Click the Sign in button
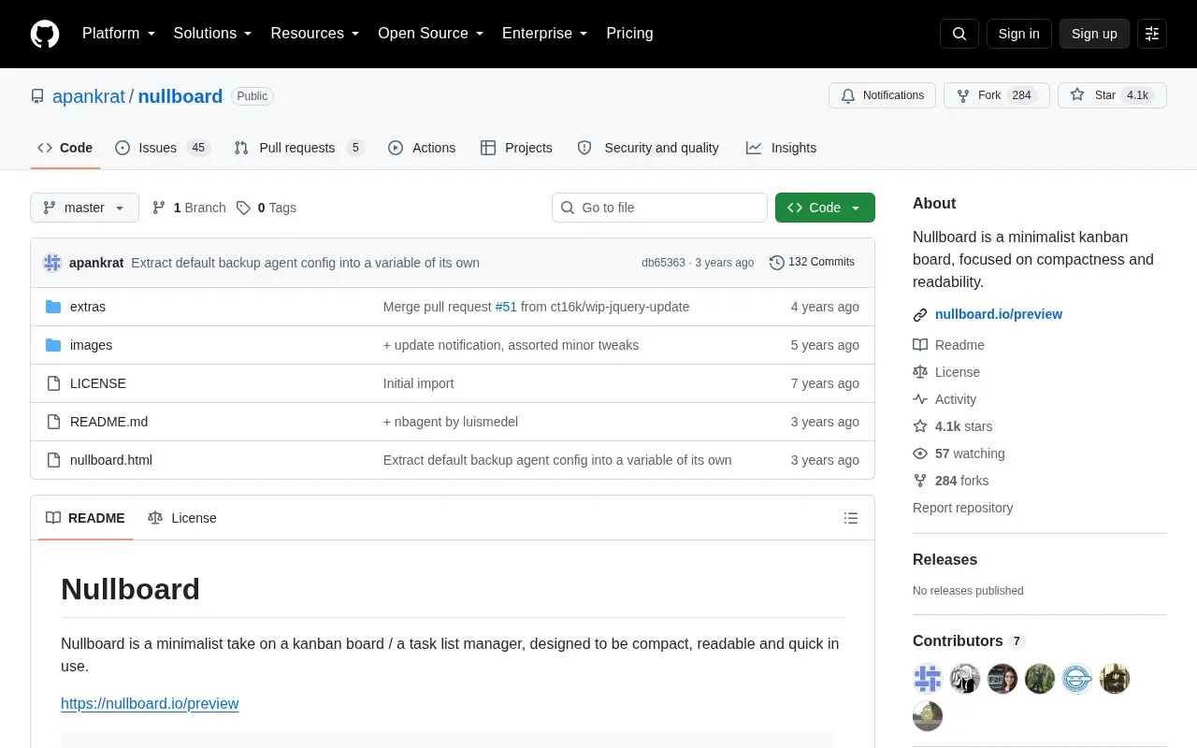 (1018, 34)
